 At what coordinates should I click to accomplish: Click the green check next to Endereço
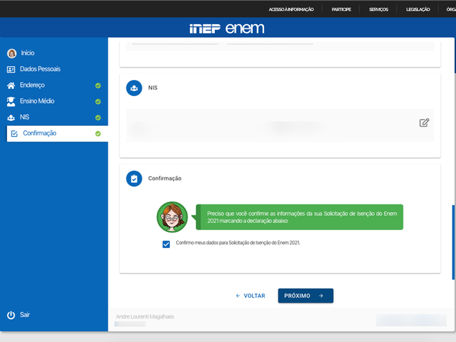point(98,86)
